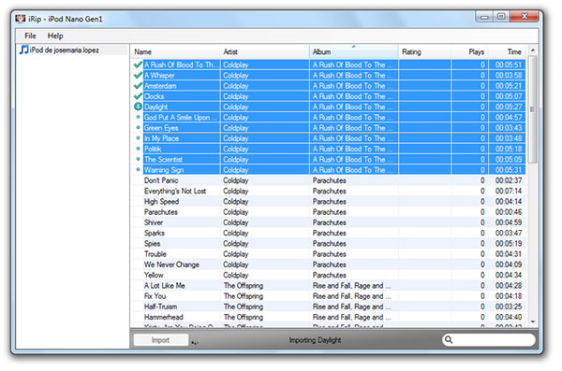Viewport: 562px width, 371px height.
Task: Click the green checkmark beside A Whisper
Action: [x=138, y=75]
